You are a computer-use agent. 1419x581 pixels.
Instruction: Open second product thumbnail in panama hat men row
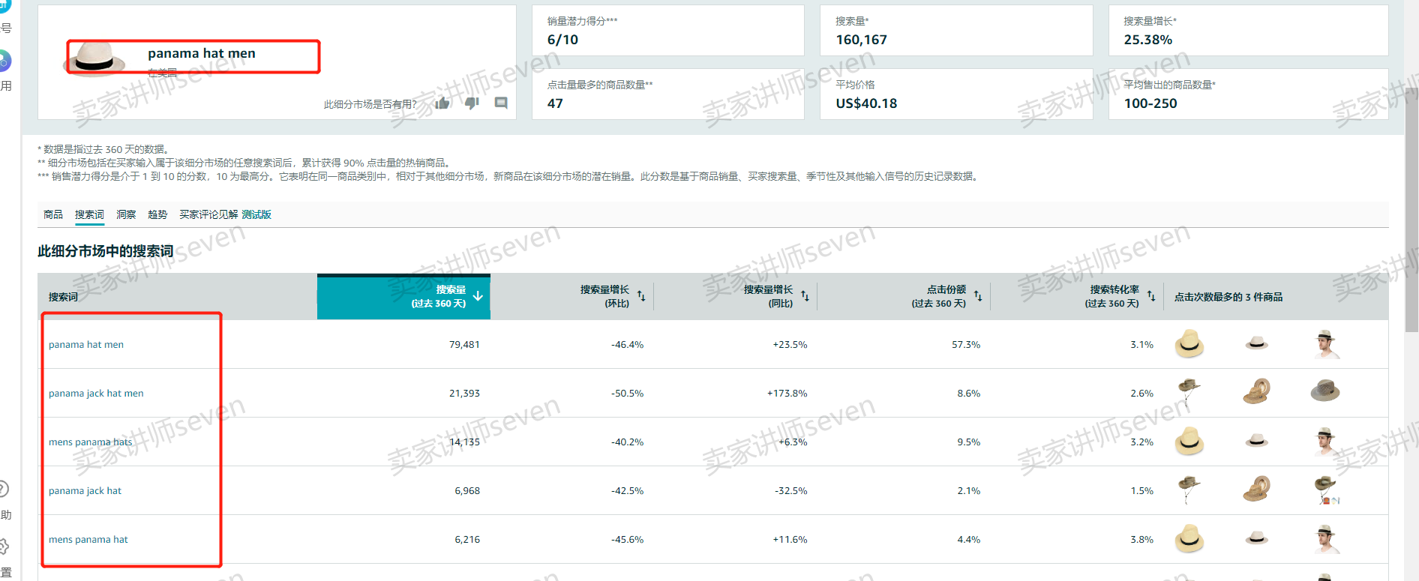(1257, 343)
